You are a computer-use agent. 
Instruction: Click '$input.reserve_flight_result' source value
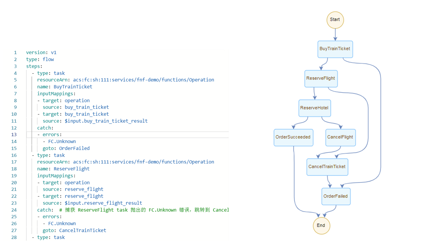click(x=104, y=203)
